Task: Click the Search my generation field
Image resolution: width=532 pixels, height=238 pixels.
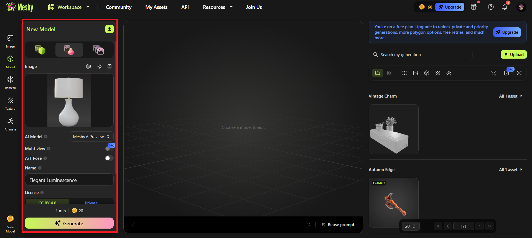Action: tap(421, 54)
